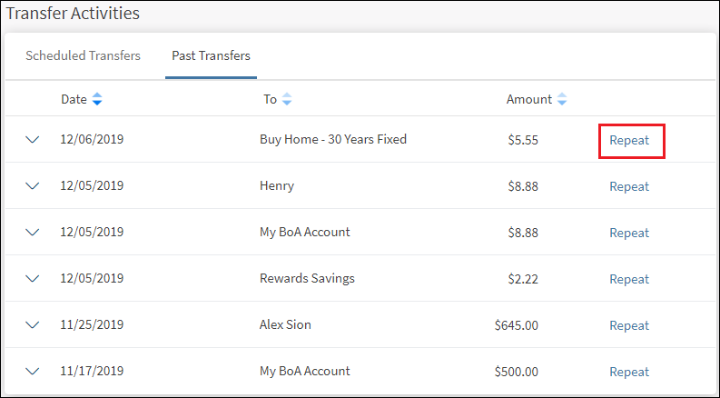Sort transfers by To column arrows

tap(287, 100)
